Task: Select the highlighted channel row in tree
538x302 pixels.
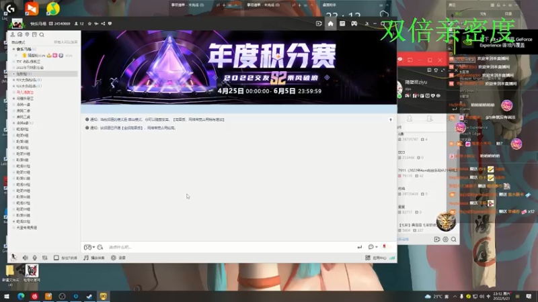Action: tap(43, 74)
